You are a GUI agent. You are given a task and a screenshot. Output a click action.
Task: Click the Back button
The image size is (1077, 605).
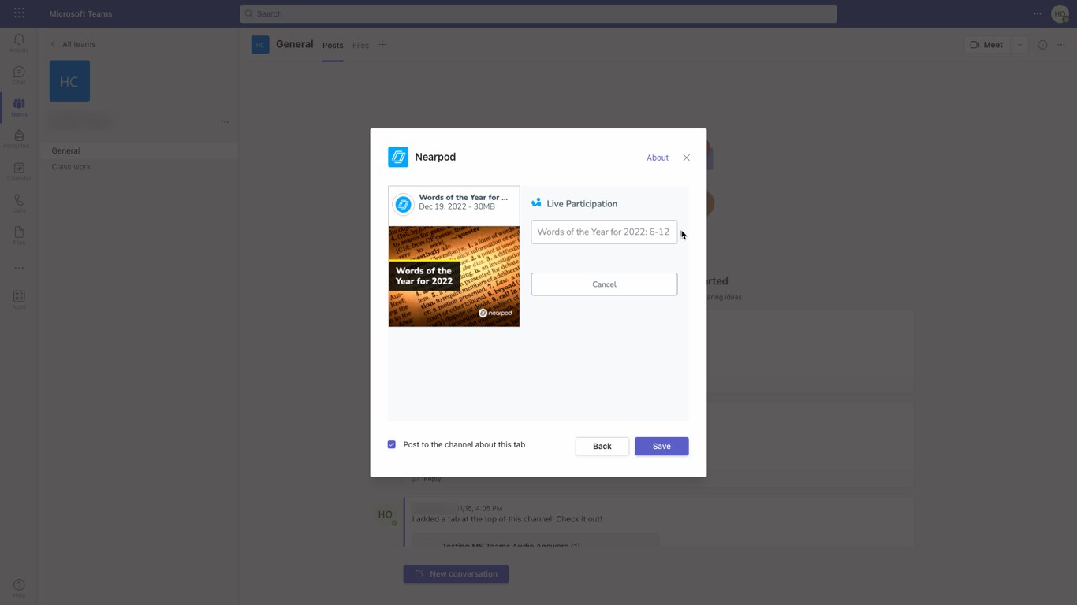pos(602,446)
